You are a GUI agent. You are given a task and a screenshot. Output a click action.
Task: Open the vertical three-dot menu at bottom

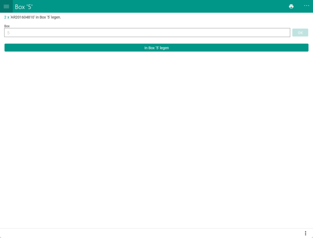(x=305, y=233)
